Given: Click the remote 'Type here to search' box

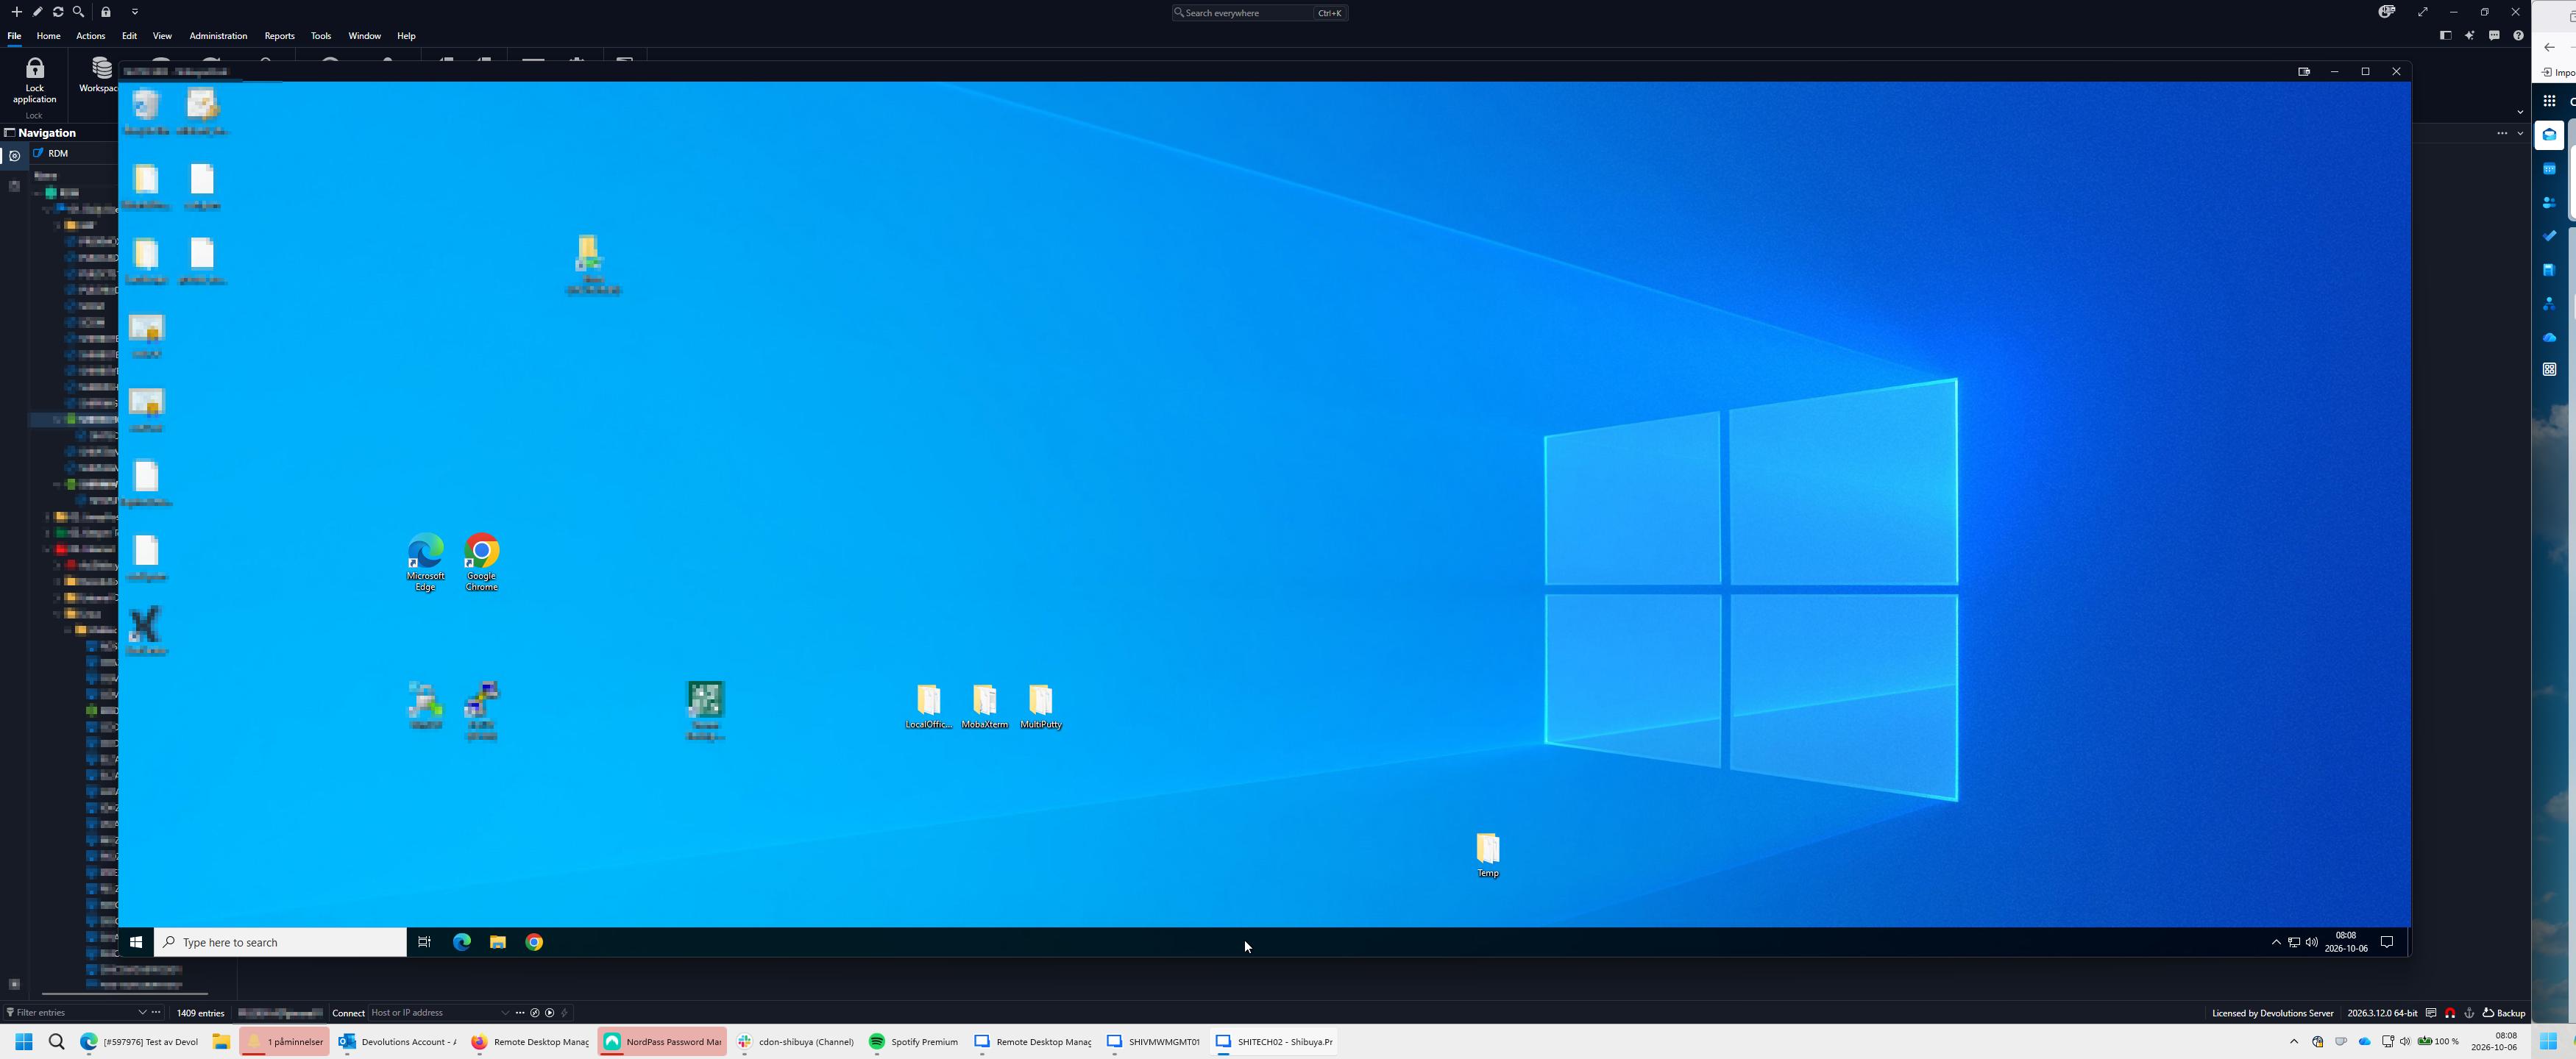Looking at the screenshot, I should (280, 942).
